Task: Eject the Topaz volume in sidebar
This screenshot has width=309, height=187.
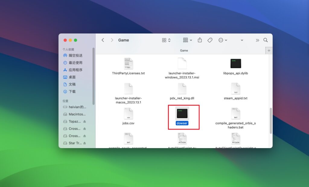Action: coord(84,122)
